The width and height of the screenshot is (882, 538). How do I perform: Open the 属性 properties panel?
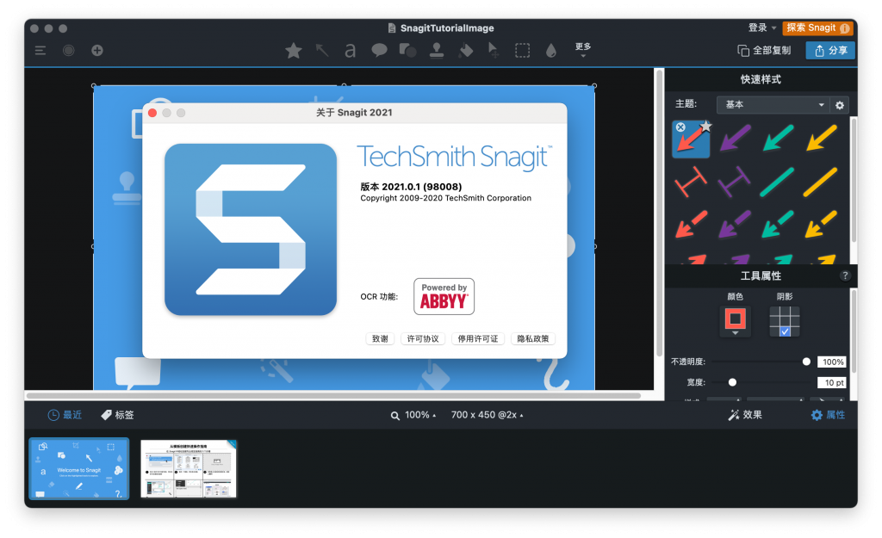828,415
